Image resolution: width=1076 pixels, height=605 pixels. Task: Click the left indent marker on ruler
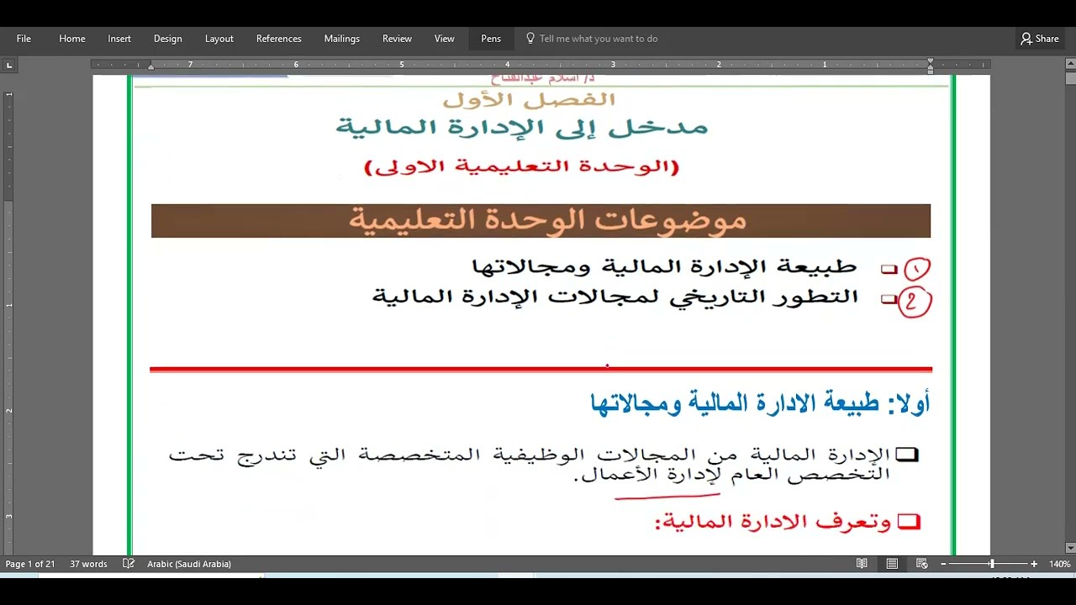point(150,66)
